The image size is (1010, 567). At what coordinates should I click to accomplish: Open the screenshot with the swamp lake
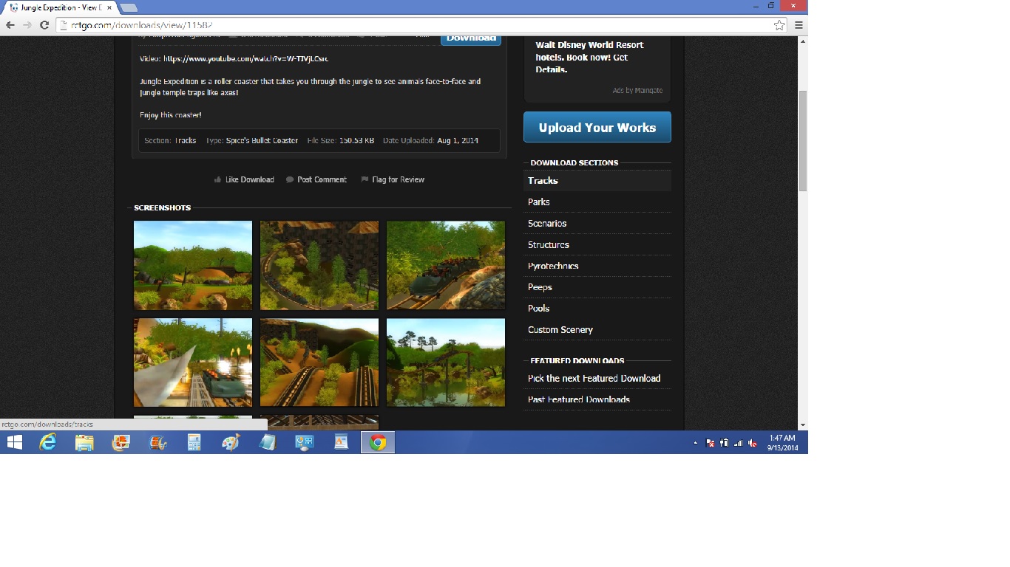pos(446,362)
